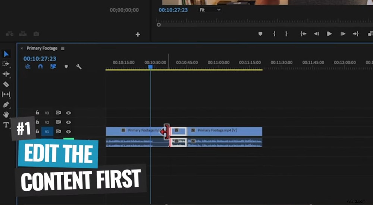Hide V1 track output eye
This screenshot has width=373, height=205.
pos(69,131)
